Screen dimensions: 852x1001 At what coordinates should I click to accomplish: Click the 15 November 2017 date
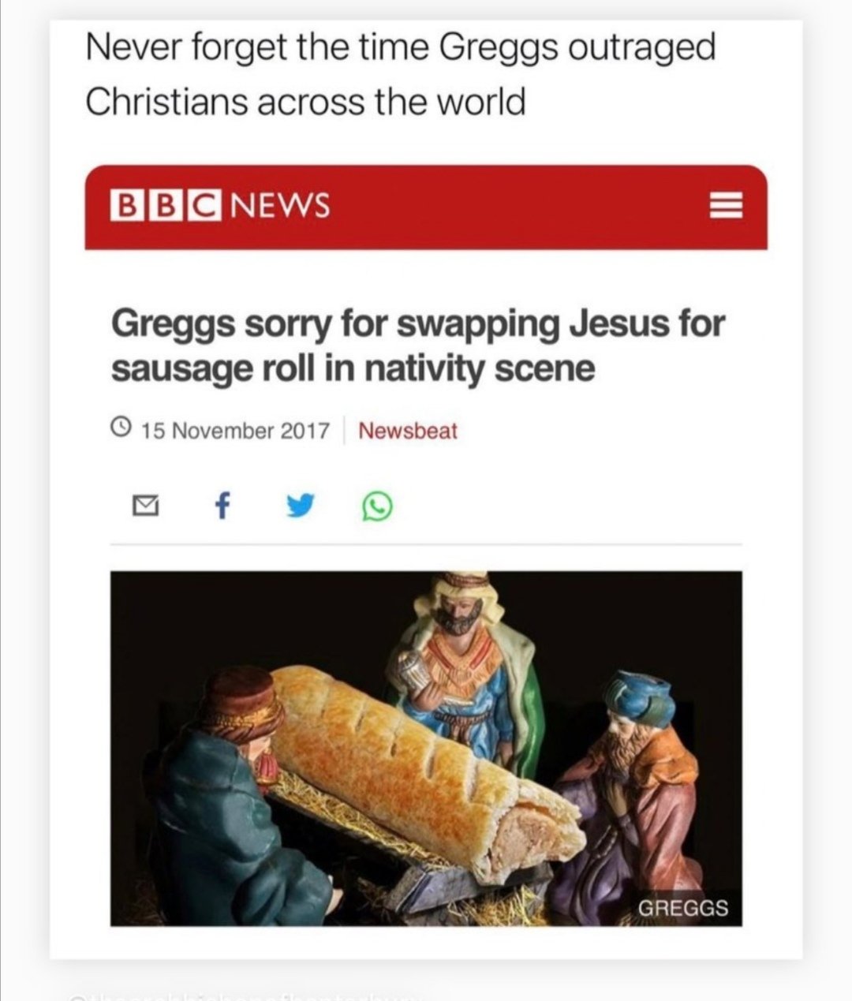click(x=235, y=431)
